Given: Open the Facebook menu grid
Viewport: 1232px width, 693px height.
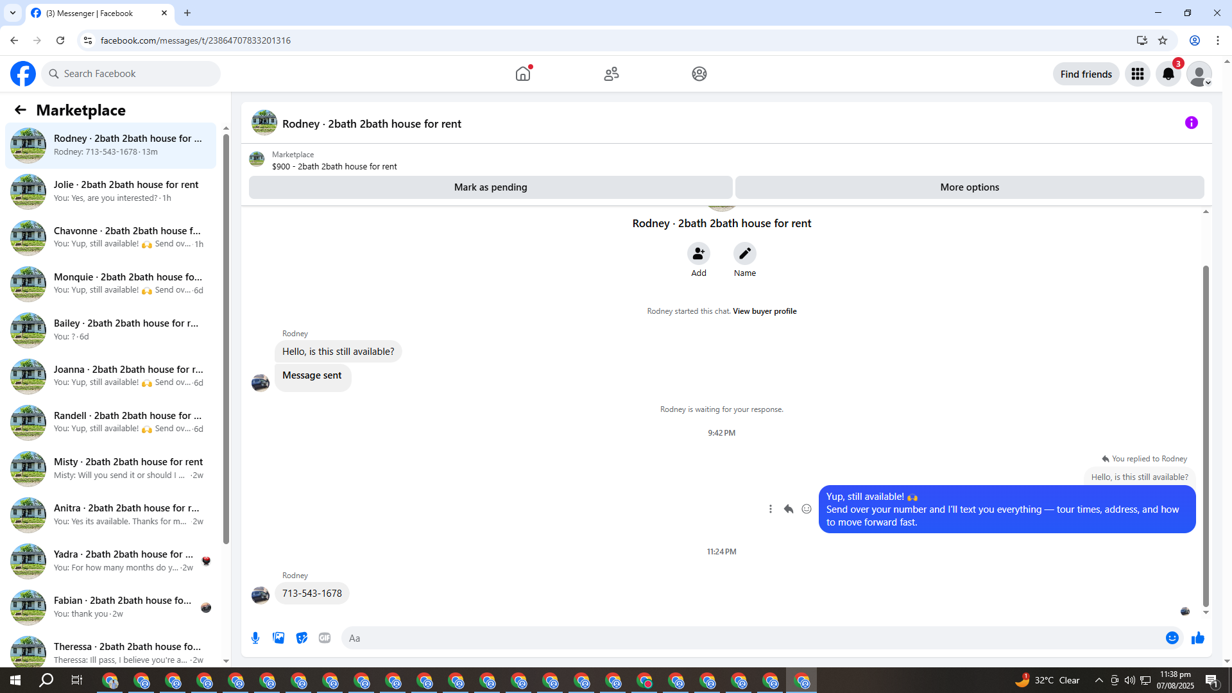Looking at the screenshot, I should (x=1138, y=74).
